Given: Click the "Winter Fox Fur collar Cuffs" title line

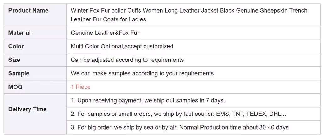Looking at the screenshot, I should [189, 11].
